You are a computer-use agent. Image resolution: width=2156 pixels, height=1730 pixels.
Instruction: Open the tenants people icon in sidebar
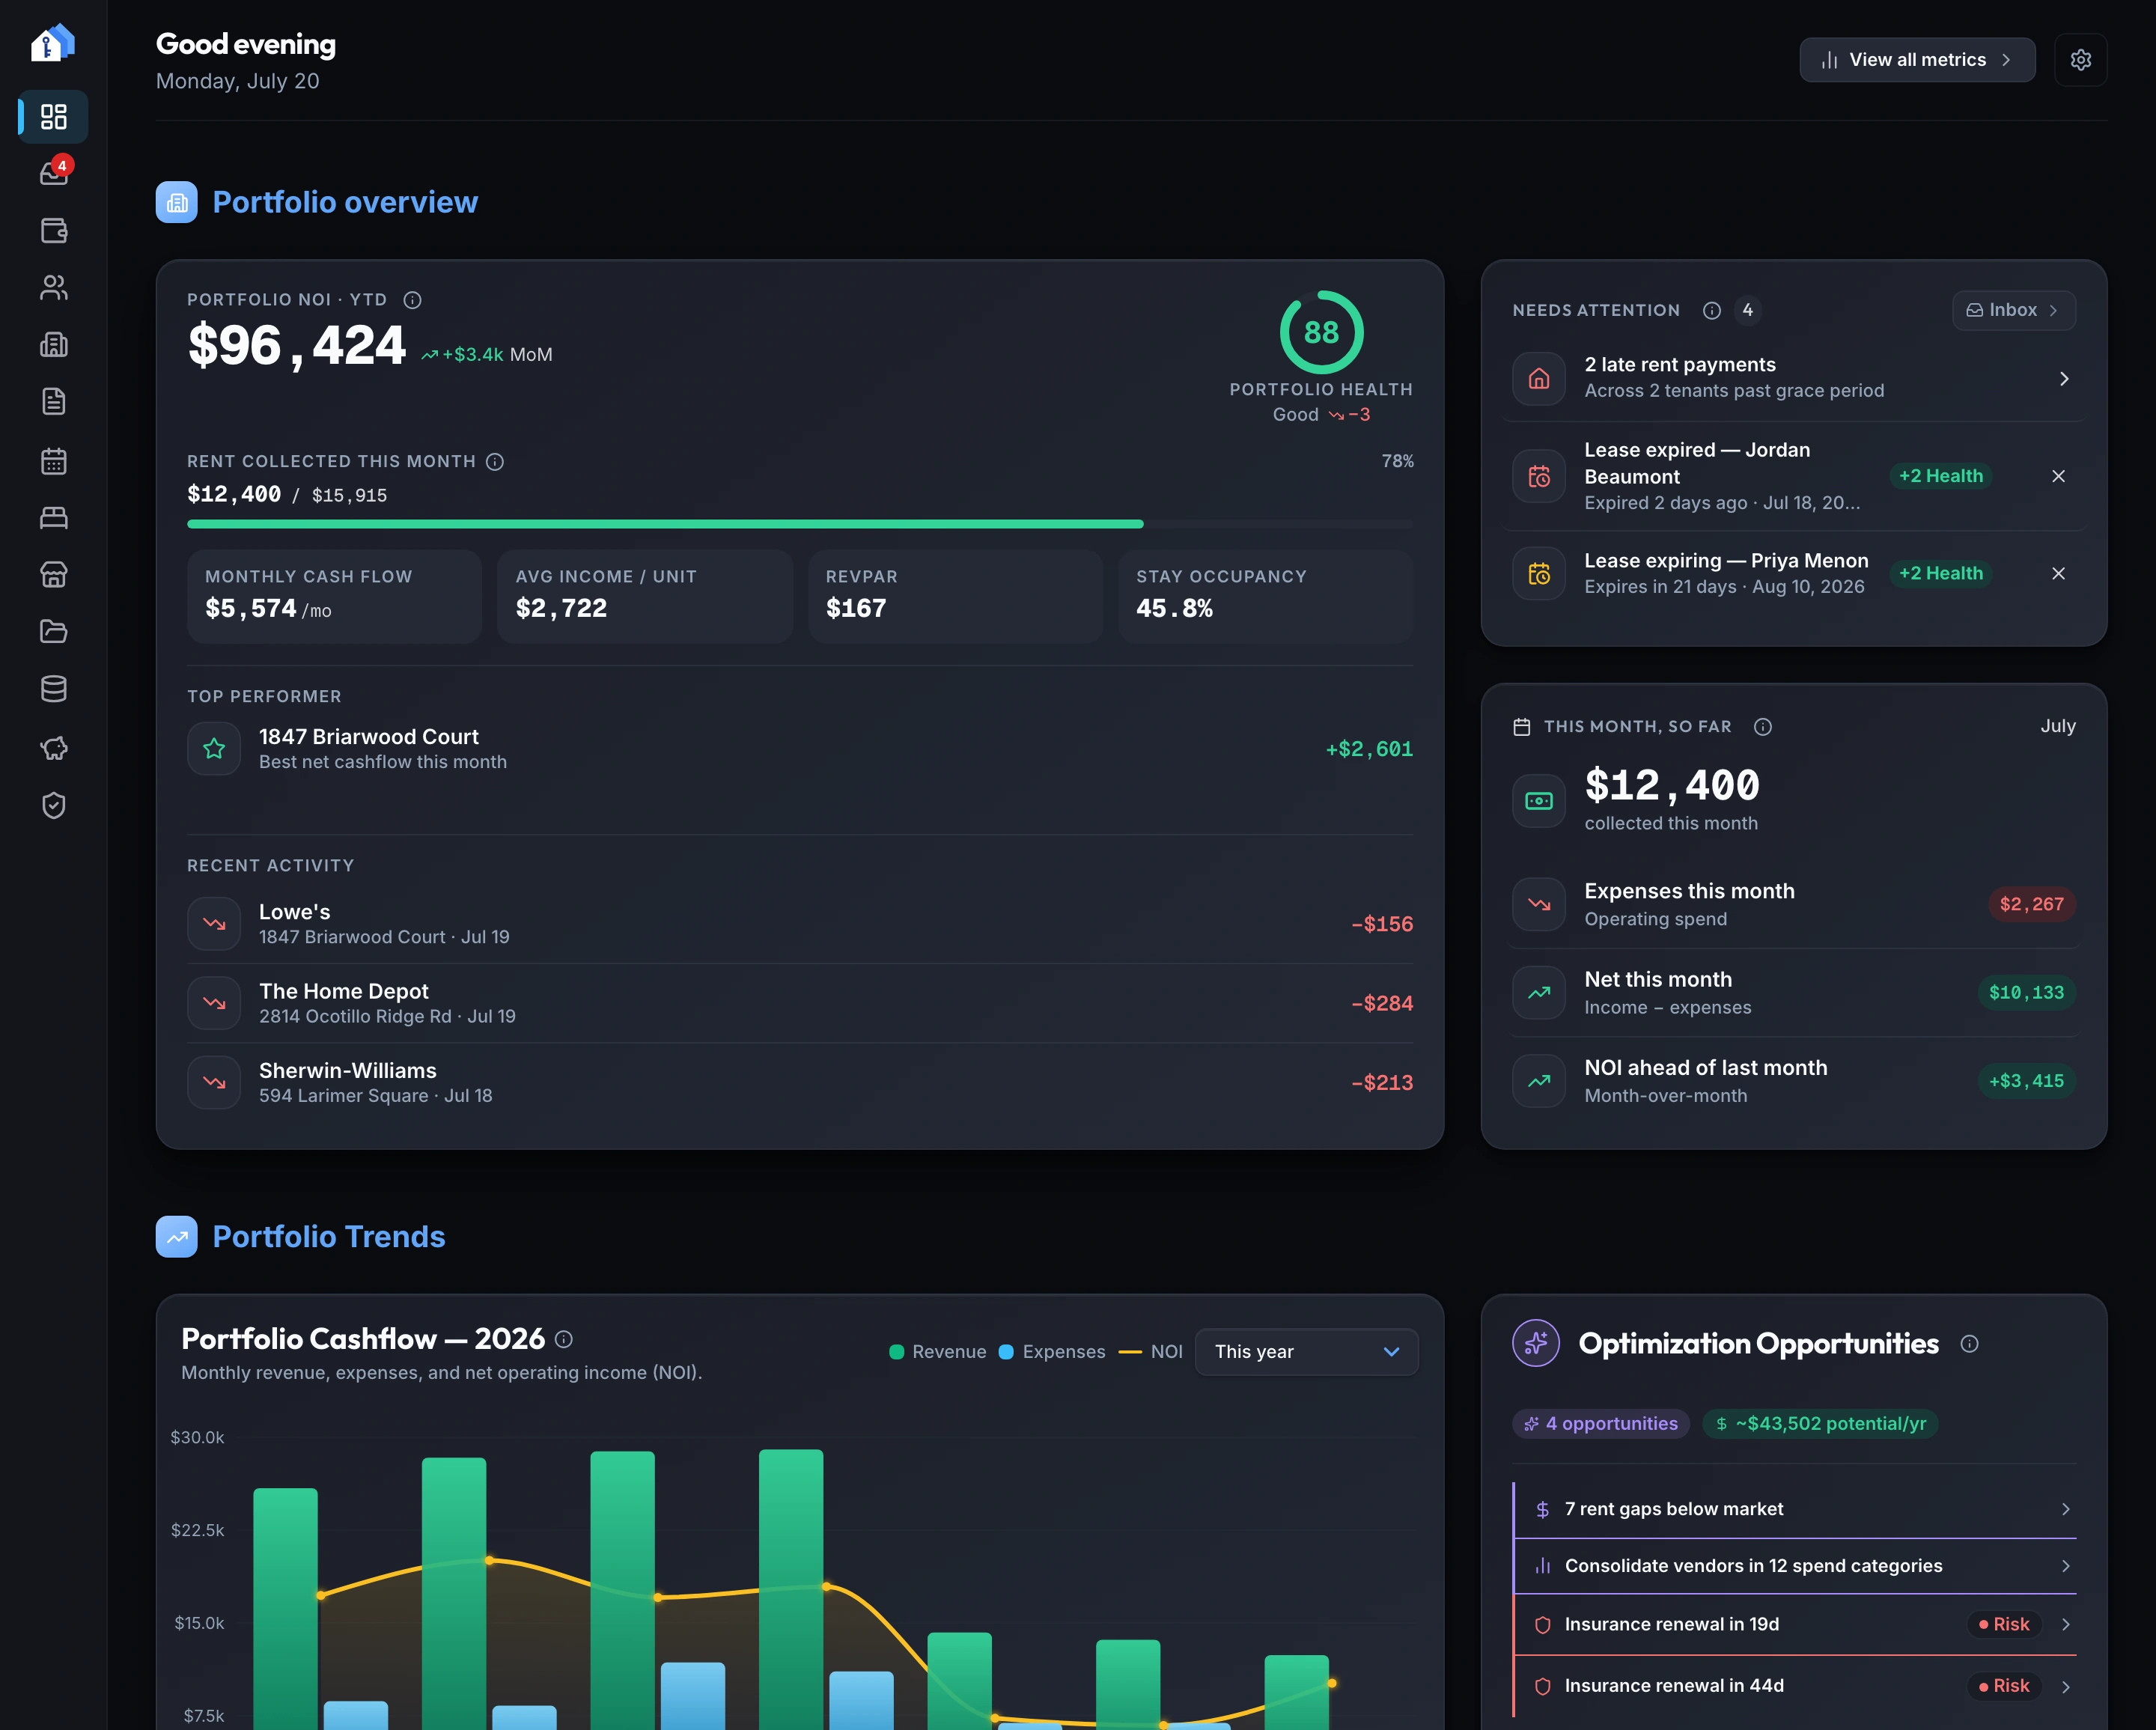point(54,288)
